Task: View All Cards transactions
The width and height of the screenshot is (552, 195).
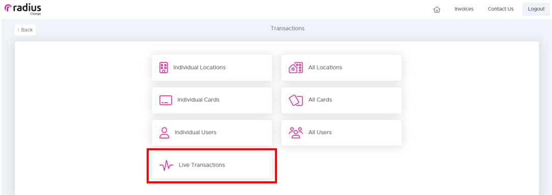Action: click(x=342, y=100)
